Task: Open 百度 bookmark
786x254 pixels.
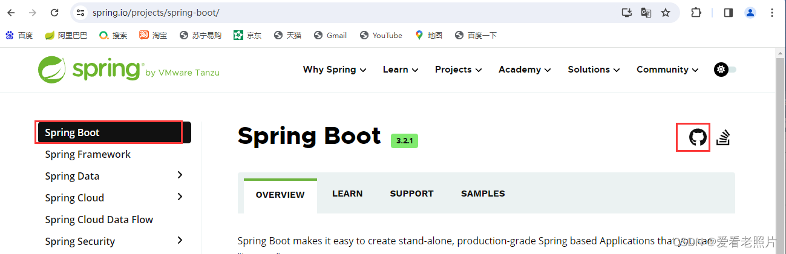Action: pos(19,36)
